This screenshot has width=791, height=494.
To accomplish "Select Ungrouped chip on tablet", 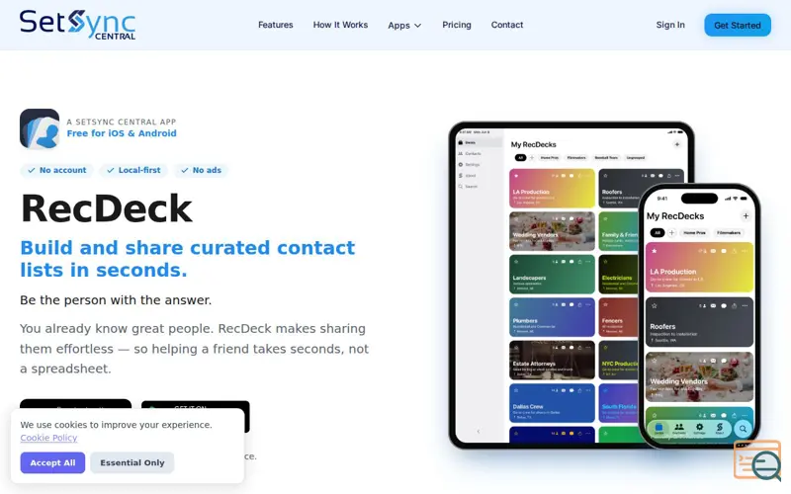I will tap(635, 158).
